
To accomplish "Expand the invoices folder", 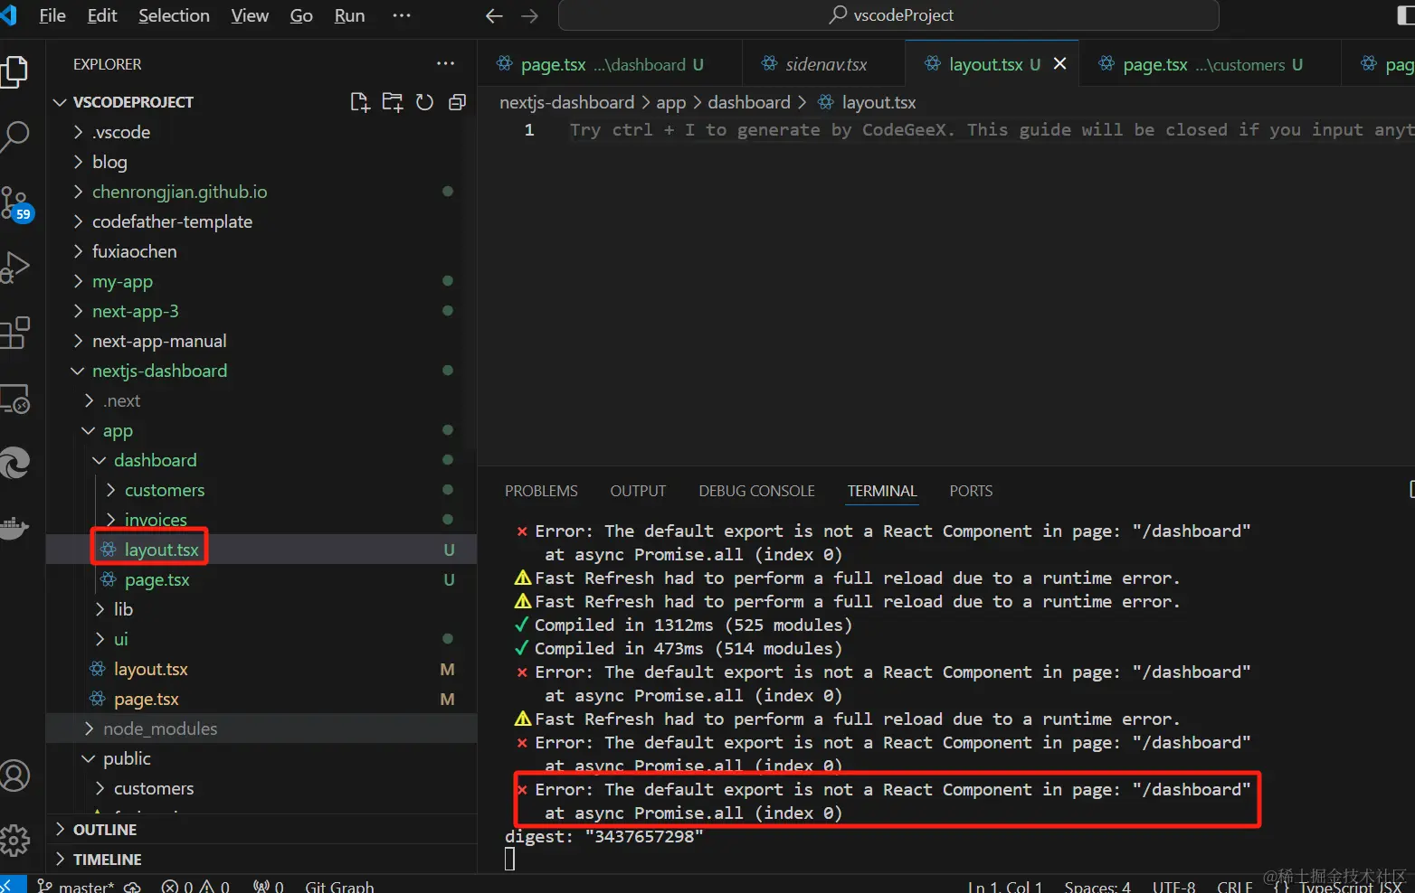I will point(262,520).
